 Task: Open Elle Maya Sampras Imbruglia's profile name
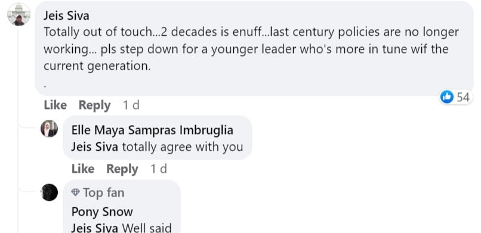click(x=152, y=130)
